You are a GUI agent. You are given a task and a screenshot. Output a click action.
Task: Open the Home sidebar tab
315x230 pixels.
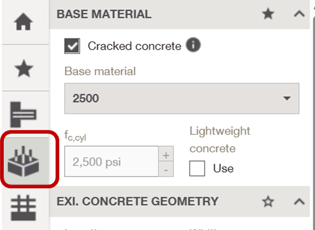pos(23,22)
